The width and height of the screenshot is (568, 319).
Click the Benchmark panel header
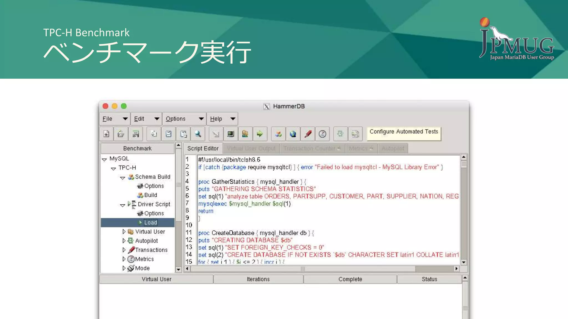point(138,148)
